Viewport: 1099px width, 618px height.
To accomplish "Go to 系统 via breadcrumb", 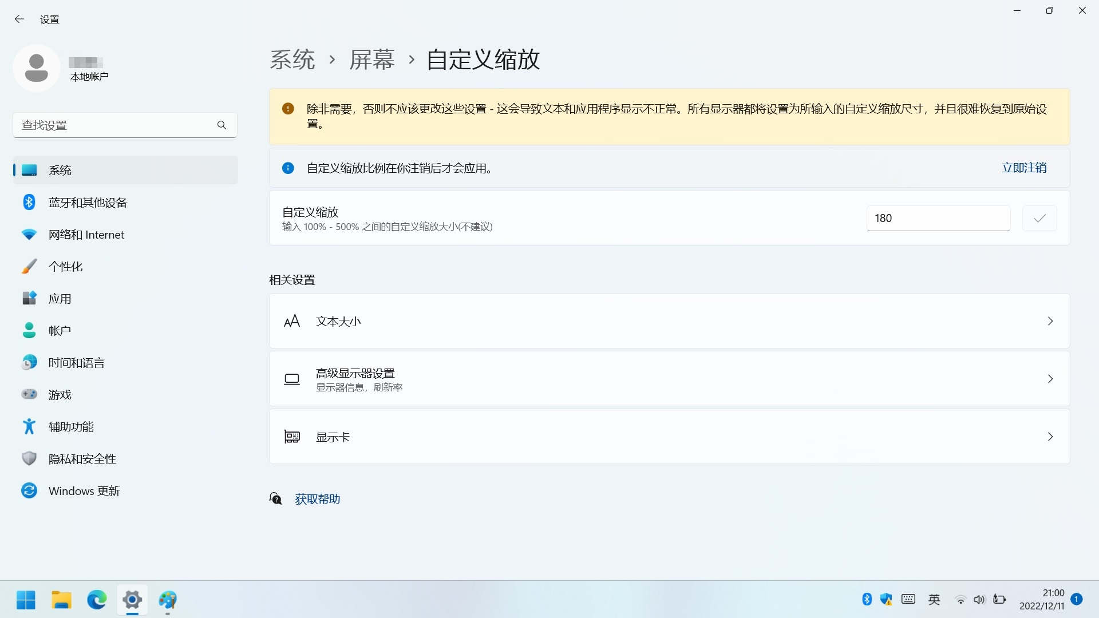I will (292, 60).
